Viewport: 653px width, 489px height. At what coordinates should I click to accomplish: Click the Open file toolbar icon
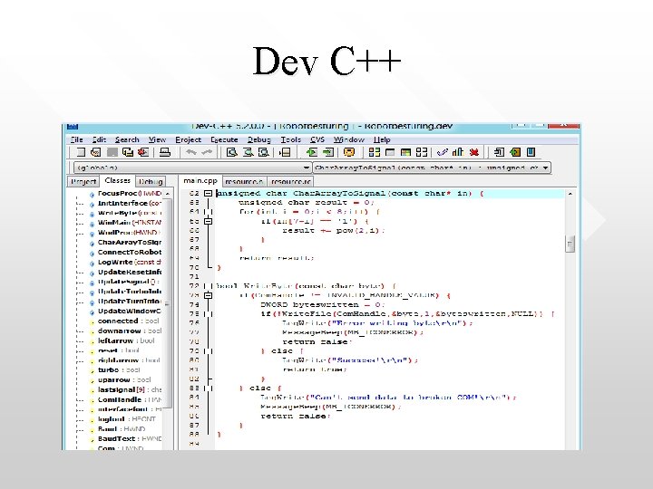[96, 152]
